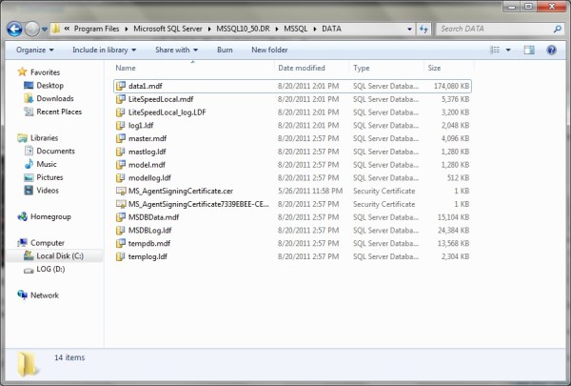Click into the Search DATA field
This screenshot has height=386, width=571.
tap(485, 29)
